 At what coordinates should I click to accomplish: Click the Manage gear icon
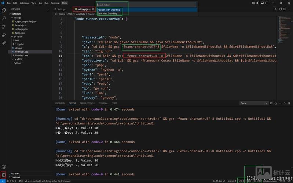[4, 175]
